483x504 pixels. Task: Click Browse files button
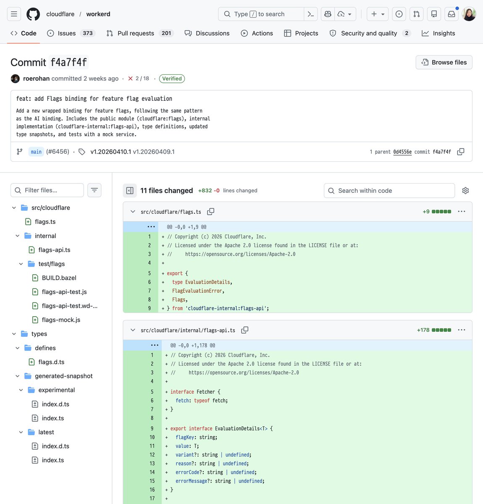point(444,62)
